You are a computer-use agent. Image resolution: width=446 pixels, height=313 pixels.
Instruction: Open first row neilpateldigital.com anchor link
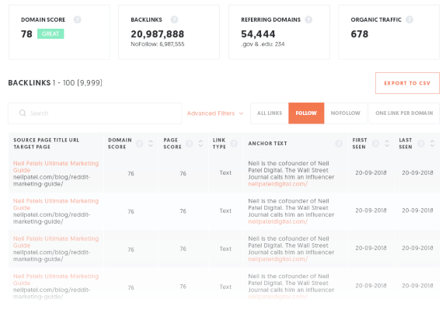(x=278, y=184)
